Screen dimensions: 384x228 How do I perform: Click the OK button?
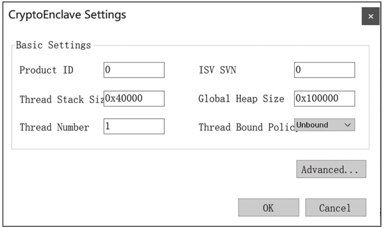point(268,207)
